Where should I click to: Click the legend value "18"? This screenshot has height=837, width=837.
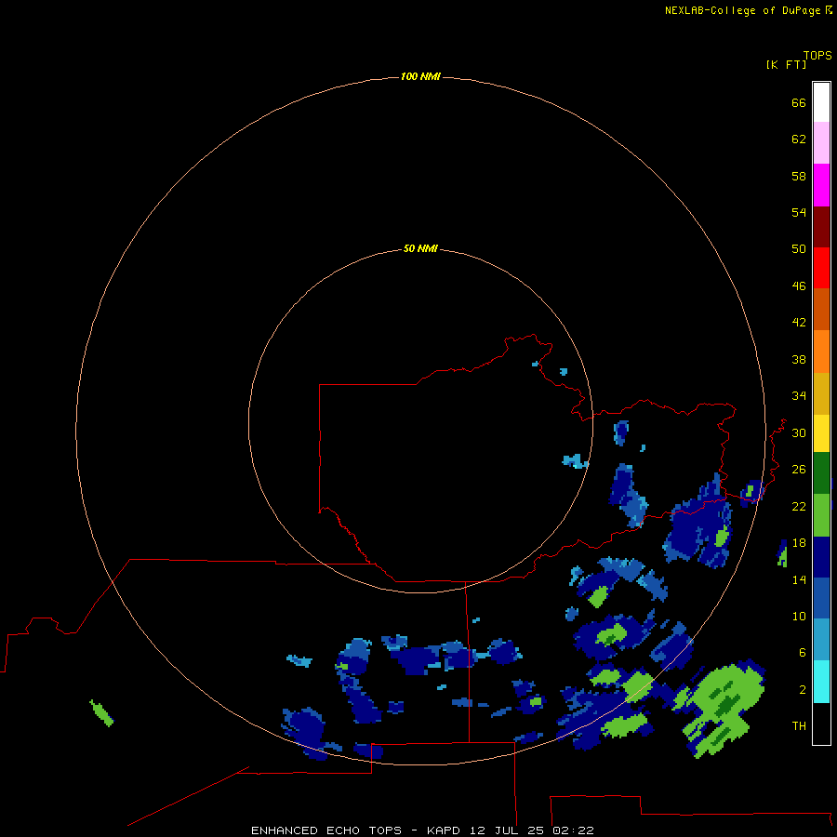coord(799,543)
